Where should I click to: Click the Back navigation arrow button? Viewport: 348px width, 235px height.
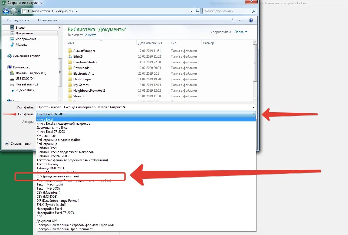coord(6,11)
